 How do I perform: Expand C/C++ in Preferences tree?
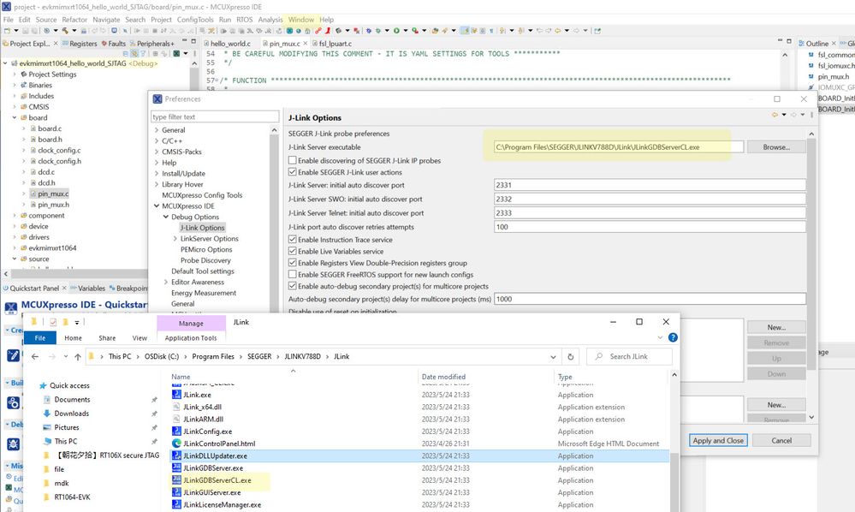click(x=157, y=140)
